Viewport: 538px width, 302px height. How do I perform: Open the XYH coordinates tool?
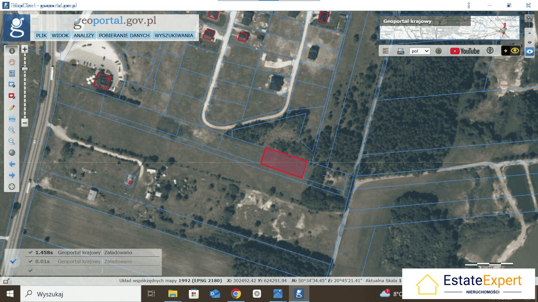click(x=12, y=119)
